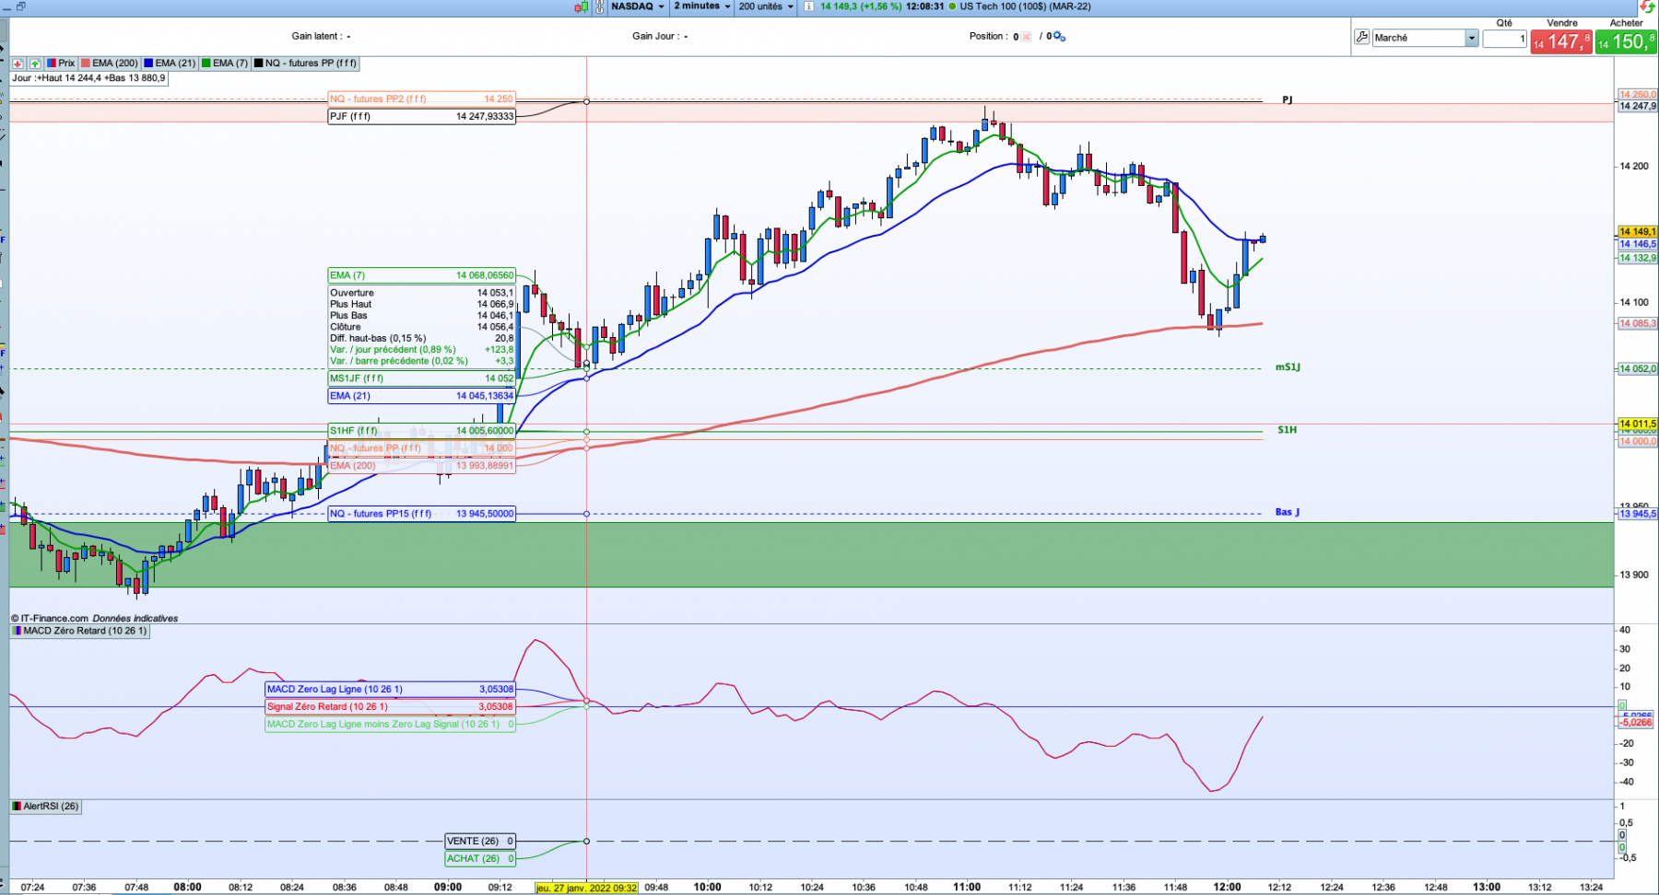Click the NQ - futures PP15 13 945,50000 label
This screenshot has width=1659, height=895.
tap(422, 514)
